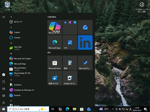Open Microsoft Store from the taskbar
Image resolution: width=150 pixels, height=112 pixels.
(81, 109)
